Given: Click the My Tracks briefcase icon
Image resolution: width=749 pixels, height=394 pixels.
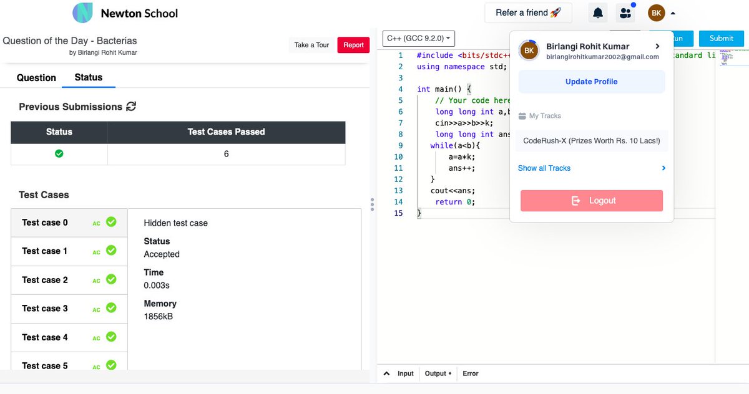Looking at the screenshot, I should (522, 116).
